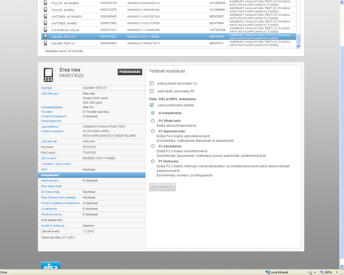Image resolution: width=344 pixels, height=275 pixels.
Task: Select 4 G MARCUS COLLIN name cell
Action: click(65, 30)
